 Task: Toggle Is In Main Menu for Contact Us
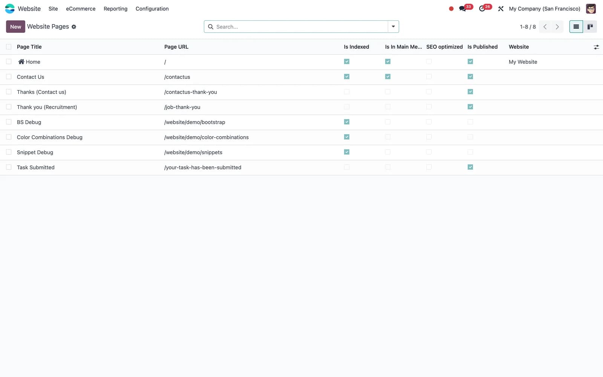click(x=388, y=77)
